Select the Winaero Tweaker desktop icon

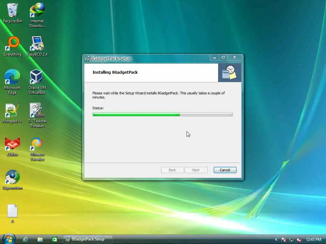point(37,149)
